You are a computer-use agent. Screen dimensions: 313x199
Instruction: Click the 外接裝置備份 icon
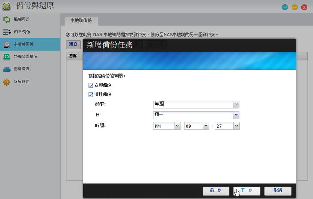(6, 56)
